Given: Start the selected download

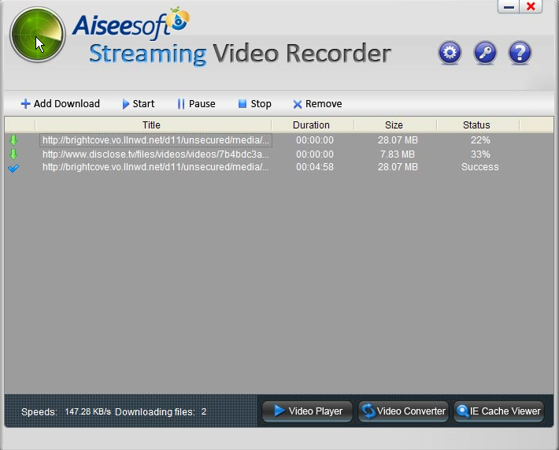Looking at the screenshot, I should pyautogui.click(x=139, y=104).
